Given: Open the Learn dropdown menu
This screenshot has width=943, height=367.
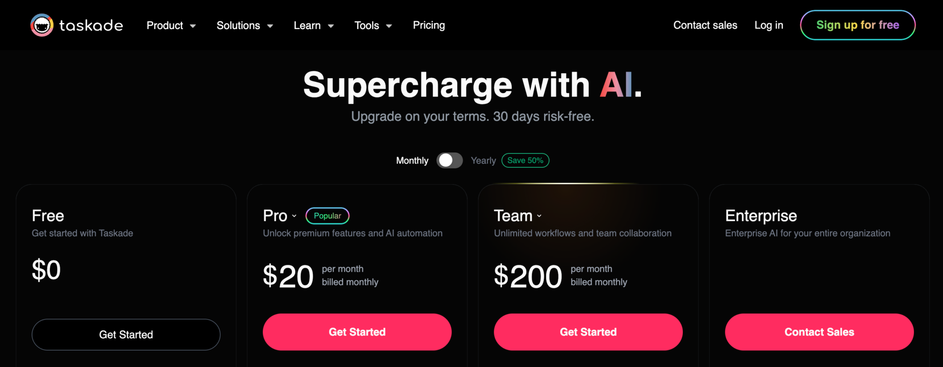Looking at the screenshot, I should (x=314, y=25).
